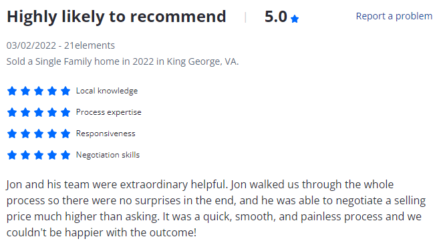The height and width of the screenshot is (247, 433).
Task: Click the Highly likely to recommend heading
Action: [x=116, y=17]
